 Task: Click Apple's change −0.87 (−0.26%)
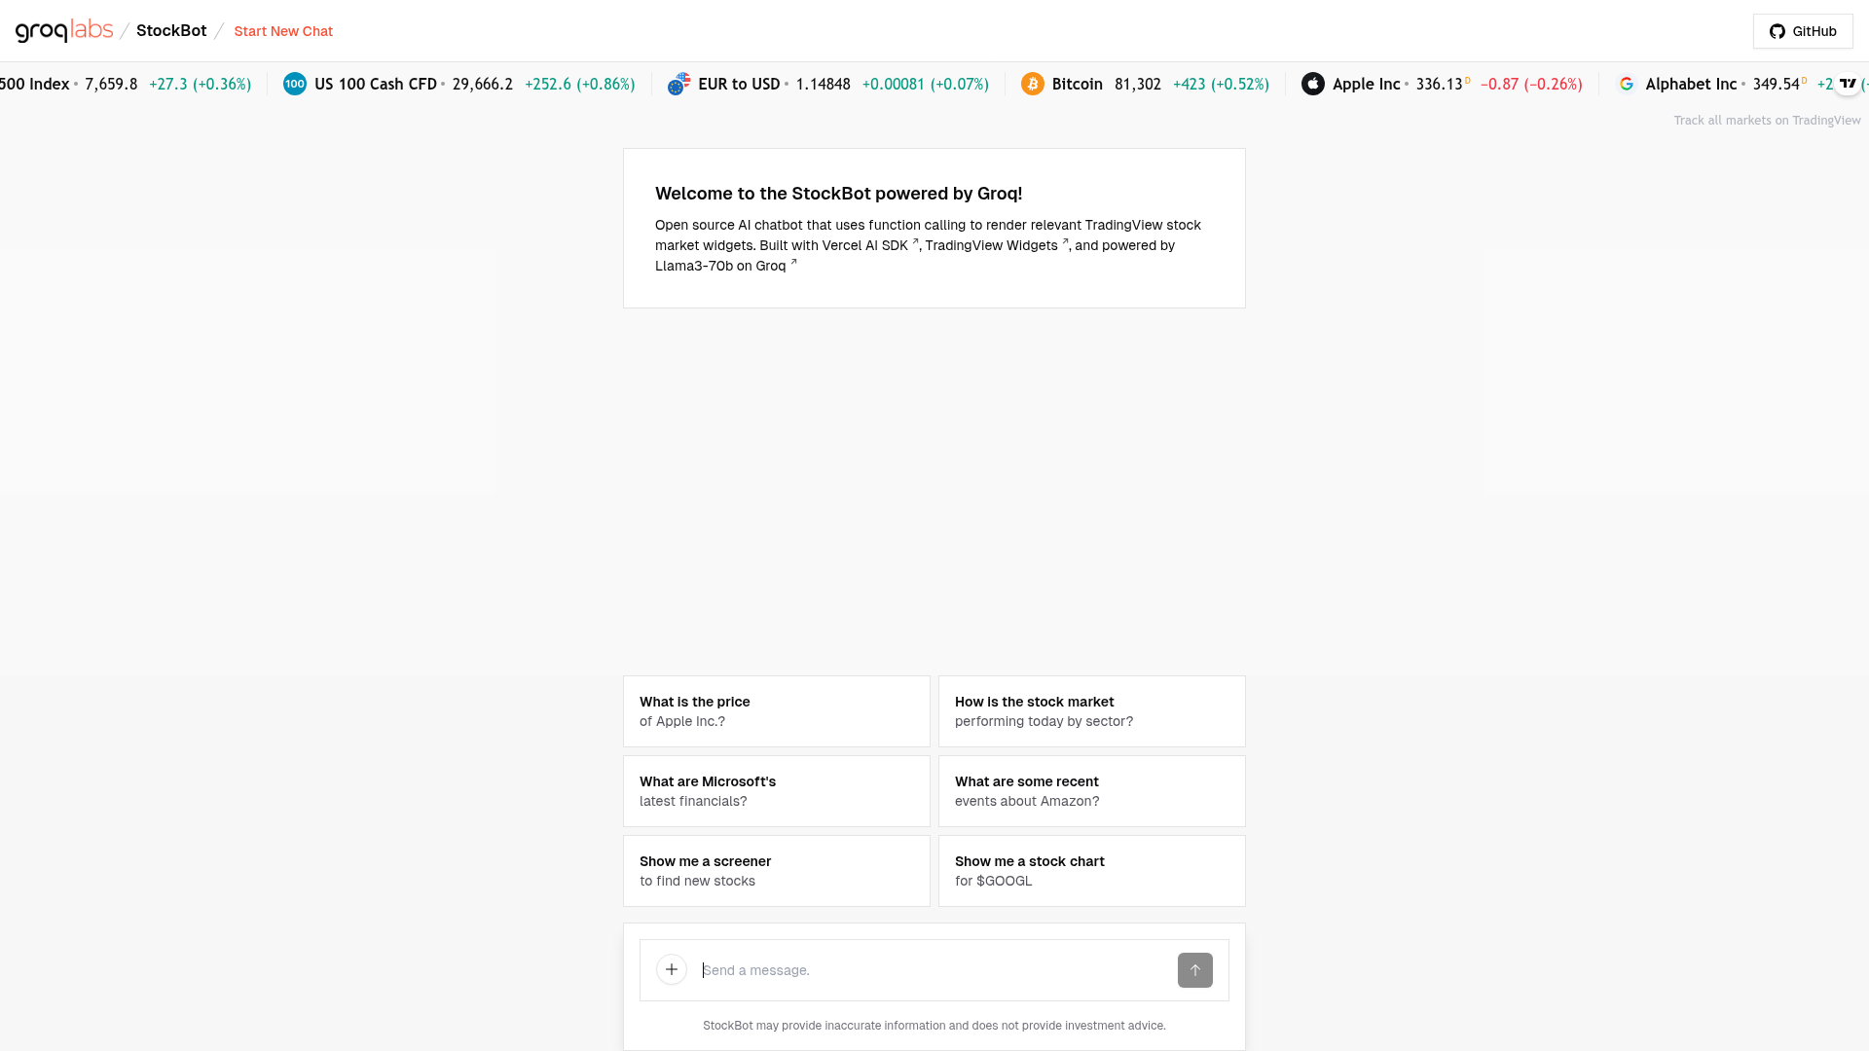click(x=1531, y=84)
